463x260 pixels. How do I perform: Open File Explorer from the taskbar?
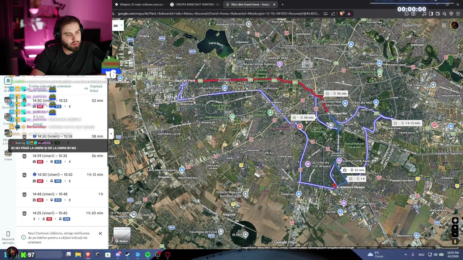point(78,255)
